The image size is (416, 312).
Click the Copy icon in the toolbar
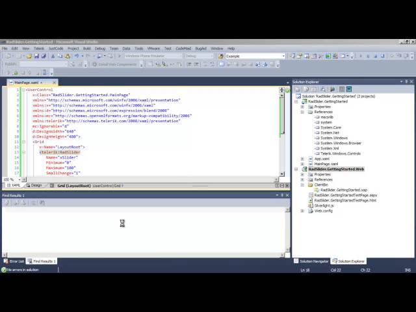pos(60,56)
